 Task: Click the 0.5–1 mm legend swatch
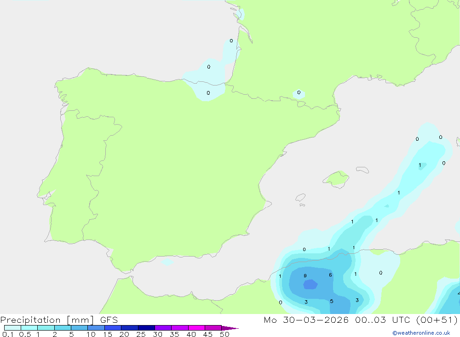point(29,328)
